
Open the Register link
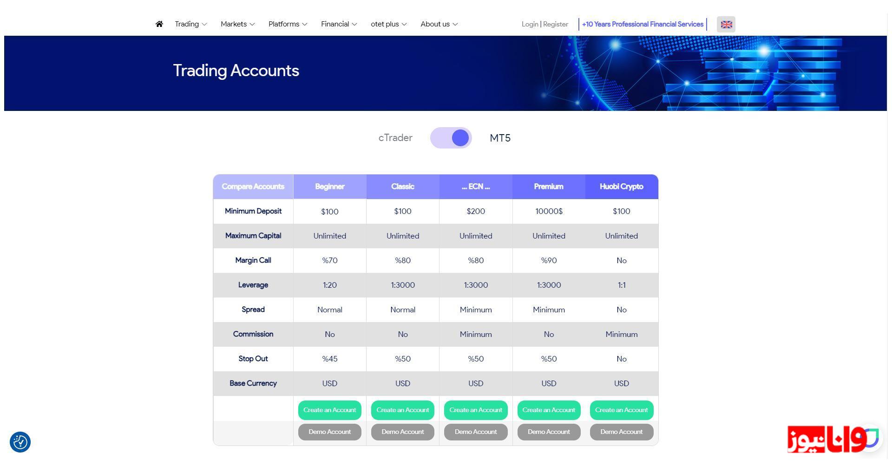556,24
